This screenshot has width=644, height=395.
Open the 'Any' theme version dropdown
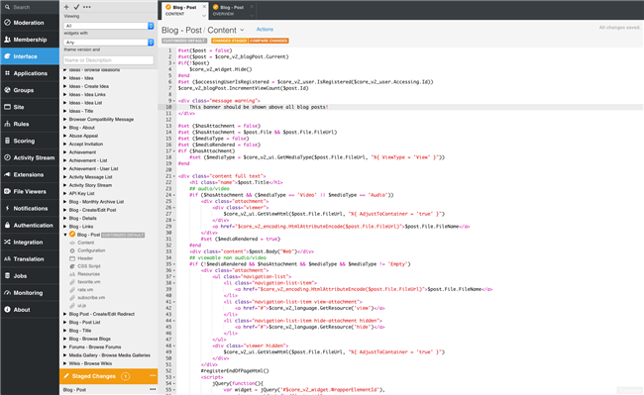pyautogui.click(x=109, y=43)
